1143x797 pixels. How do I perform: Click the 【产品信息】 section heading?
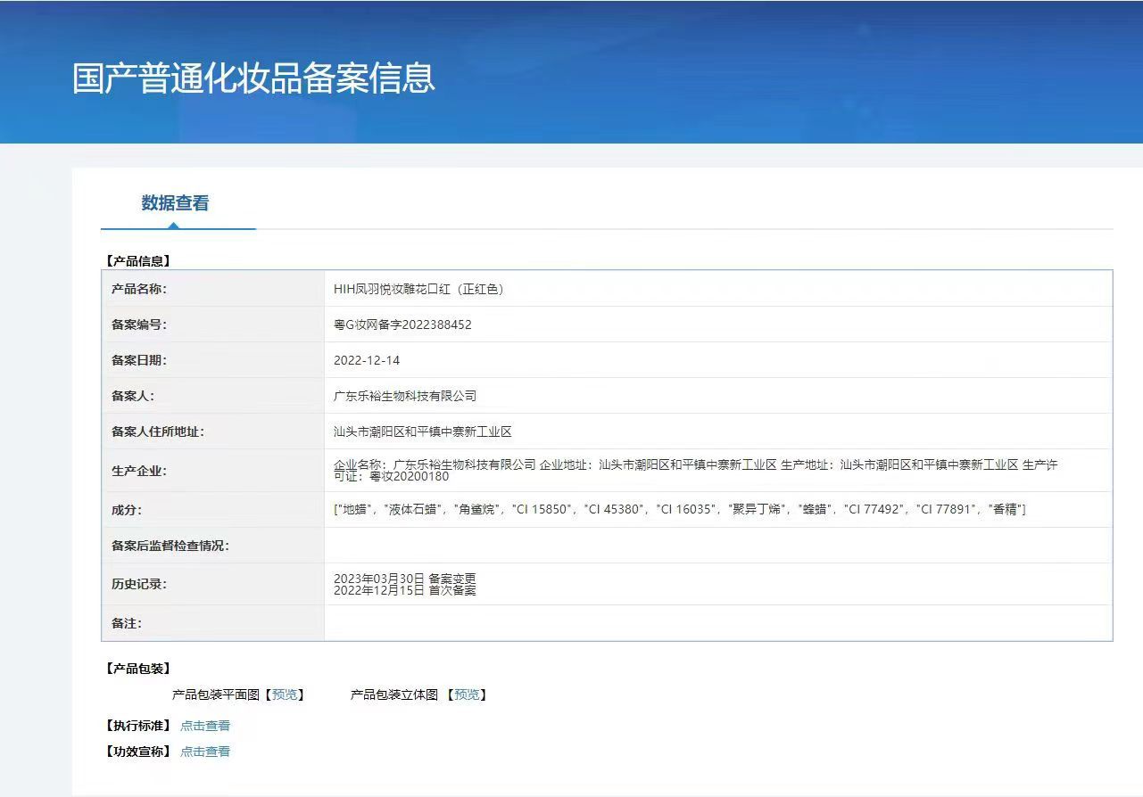pos(137,261)
